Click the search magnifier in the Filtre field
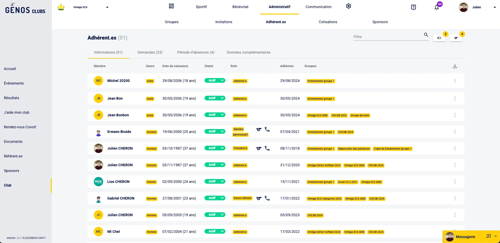 click(x=426, y=35)
